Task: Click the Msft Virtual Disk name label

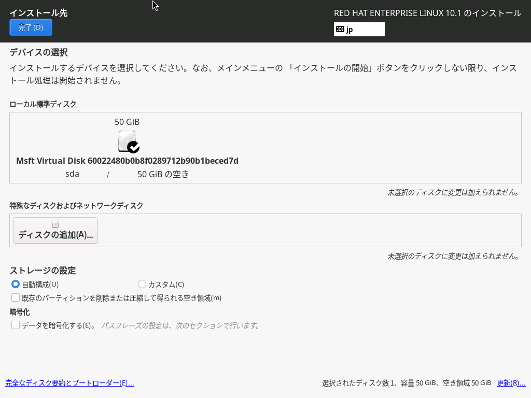Action: coord(127,161)
